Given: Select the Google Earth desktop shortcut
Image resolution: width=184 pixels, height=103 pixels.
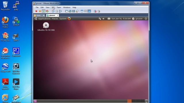Looking at the screenshot, I should 5,68.
